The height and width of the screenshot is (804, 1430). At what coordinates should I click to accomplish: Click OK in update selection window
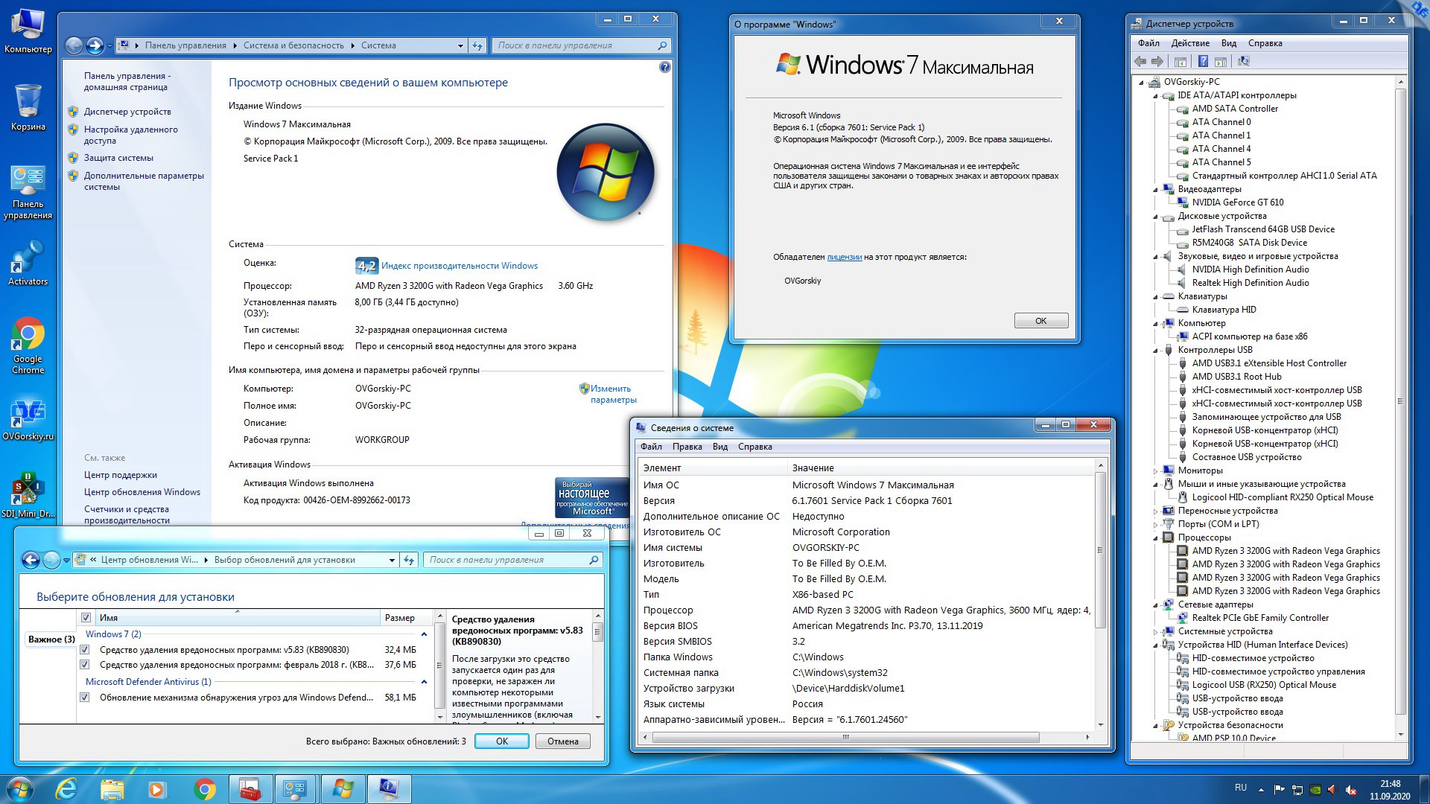click(x=502, y=741)
